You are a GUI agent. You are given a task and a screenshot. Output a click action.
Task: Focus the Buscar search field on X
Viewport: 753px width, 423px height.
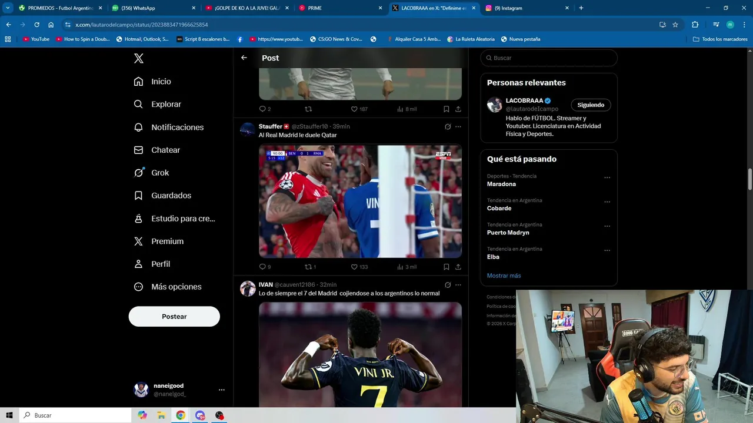[x=549, y=58]
